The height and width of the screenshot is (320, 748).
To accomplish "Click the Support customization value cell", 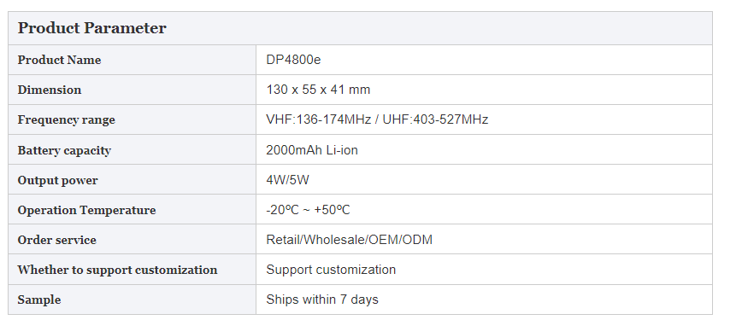I will pyautogui.click(x=484, y=270).
